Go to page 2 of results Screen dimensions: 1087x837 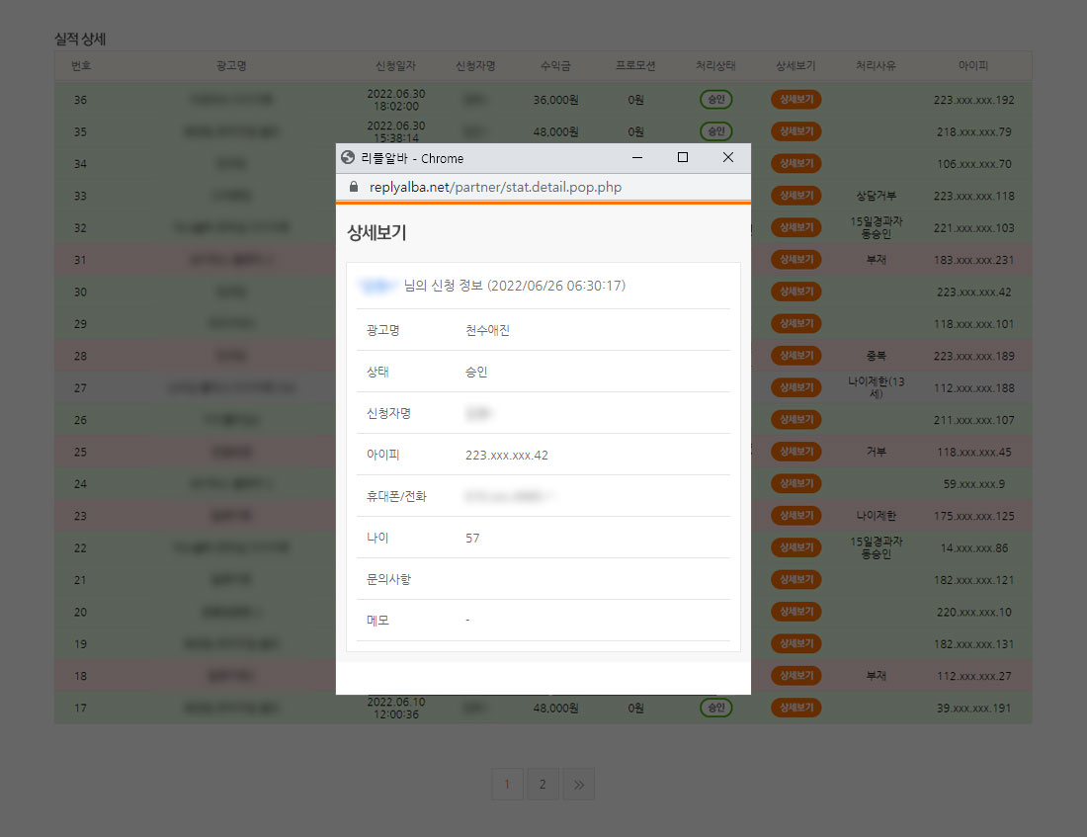[543, 785]
